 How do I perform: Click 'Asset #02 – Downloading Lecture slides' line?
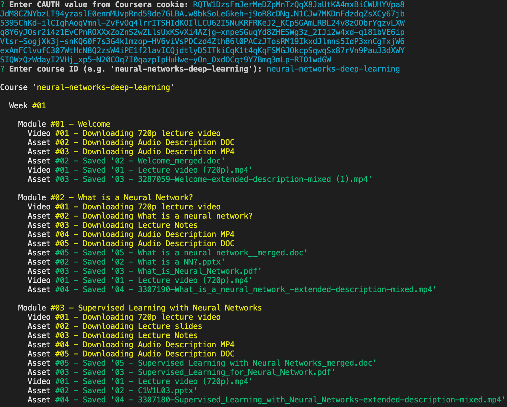coord(115,326)
